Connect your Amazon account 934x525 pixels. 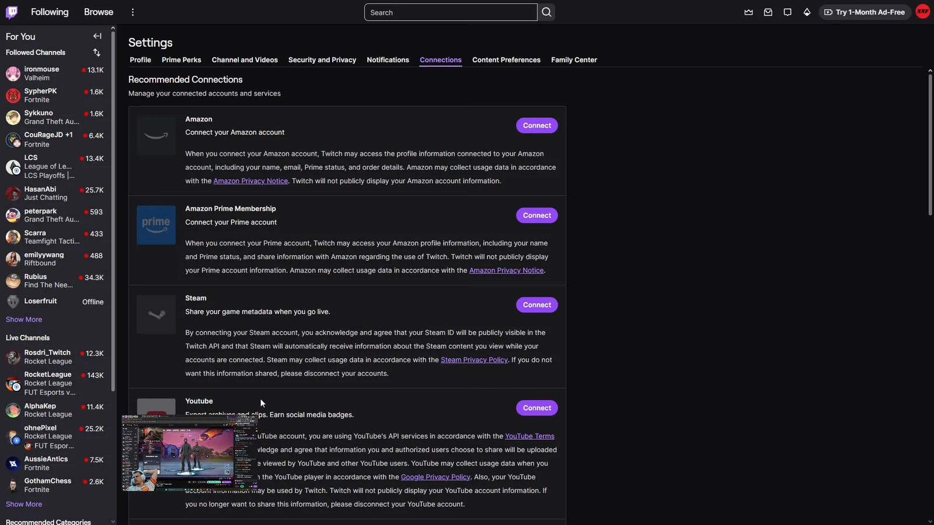[537, 125]
